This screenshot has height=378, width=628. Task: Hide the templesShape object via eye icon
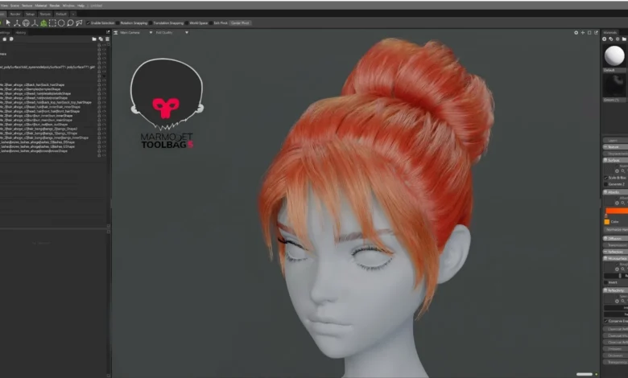[104, 89]
